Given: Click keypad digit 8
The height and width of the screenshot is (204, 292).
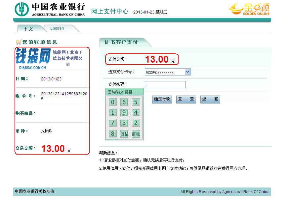Looking at the screenshot, I should (113, 134).
